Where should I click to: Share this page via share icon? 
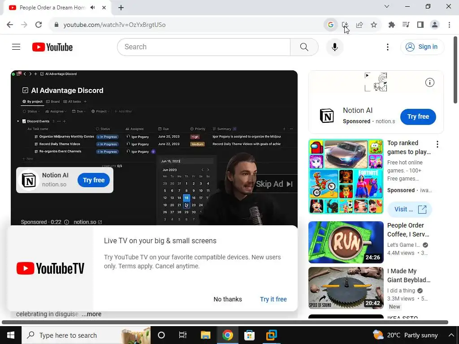pyautogui.click(x=359, y=25)
